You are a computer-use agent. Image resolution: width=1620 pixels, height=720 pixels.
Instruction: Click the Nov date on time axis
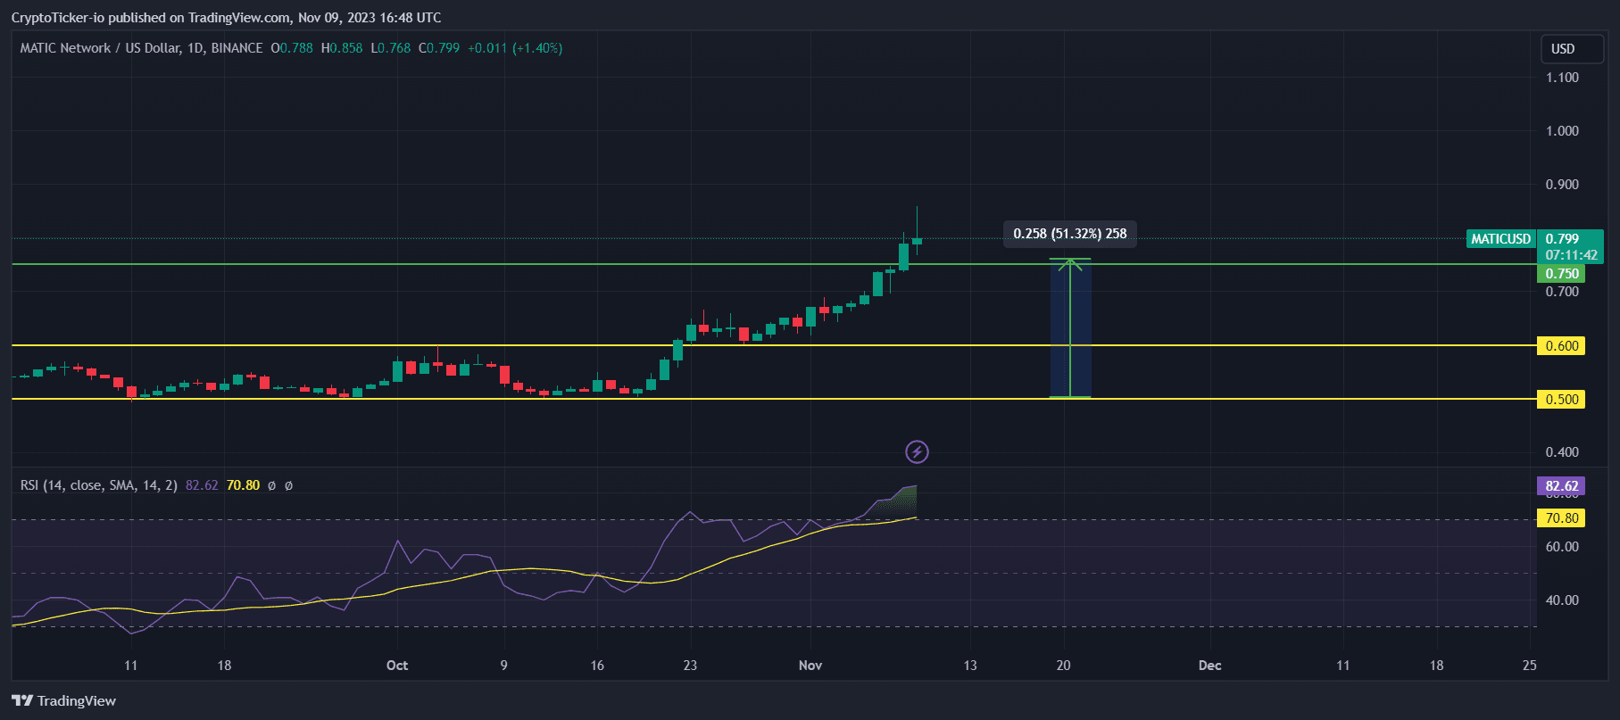pyautogui.click(x=810, y=666)
